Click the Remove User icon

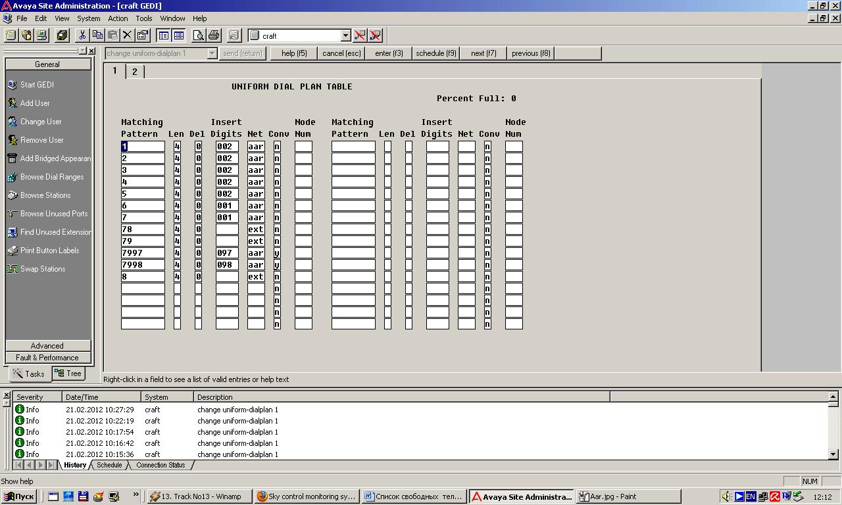pos(12,140)
